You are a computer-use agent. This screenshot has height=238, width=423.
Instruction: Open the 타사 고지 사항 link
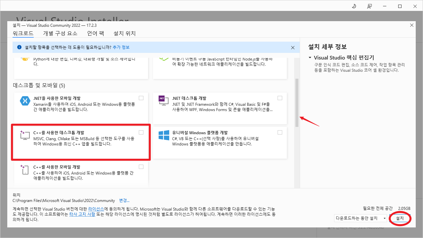(82, 214)
